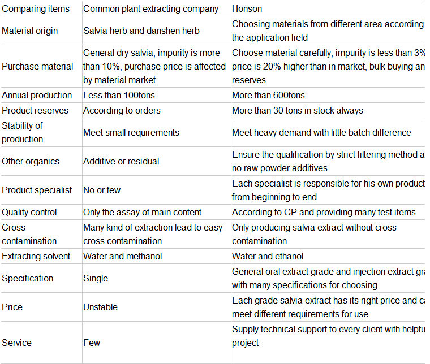Click the 'Annual production' row label
This screenshot has width=430, height=364.
click(37, 95)
